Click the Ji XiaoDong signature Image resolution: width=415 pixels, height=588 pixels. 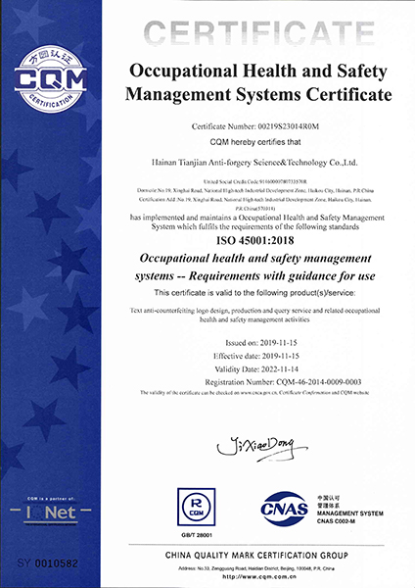coord(261,448)
